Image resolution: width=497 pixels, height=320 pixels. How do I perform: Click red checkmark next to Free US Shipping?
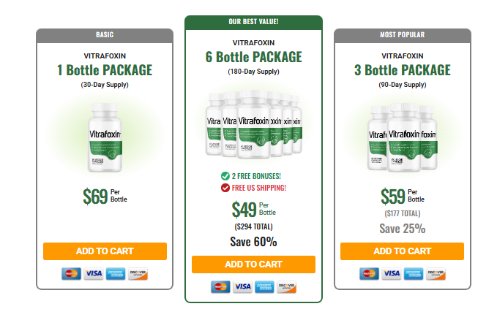(225, 188)
